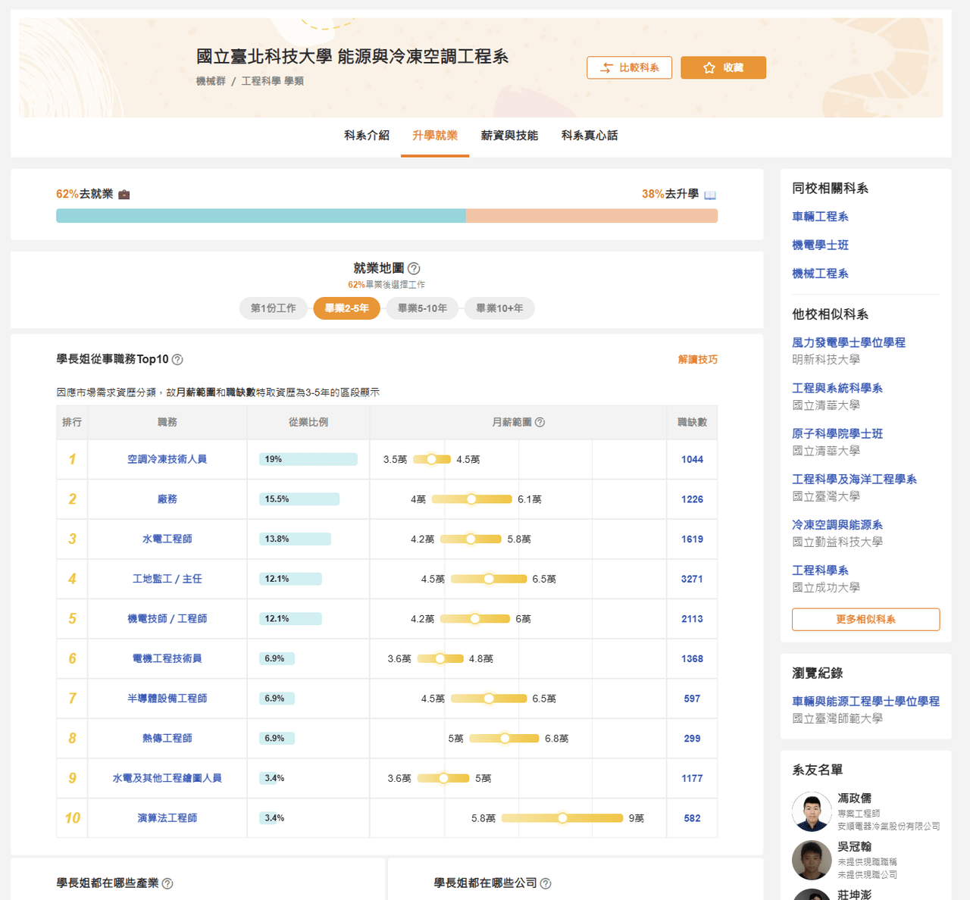
Task: Click the 職缺數 column header
Action: coord(692,422)
